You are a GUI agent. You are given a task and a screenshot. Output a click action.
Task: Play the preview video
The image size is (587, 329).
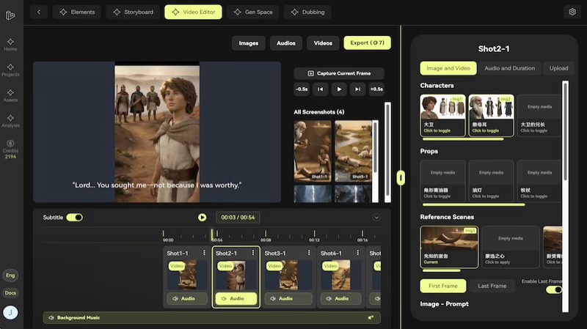click(x=339, y=89)
